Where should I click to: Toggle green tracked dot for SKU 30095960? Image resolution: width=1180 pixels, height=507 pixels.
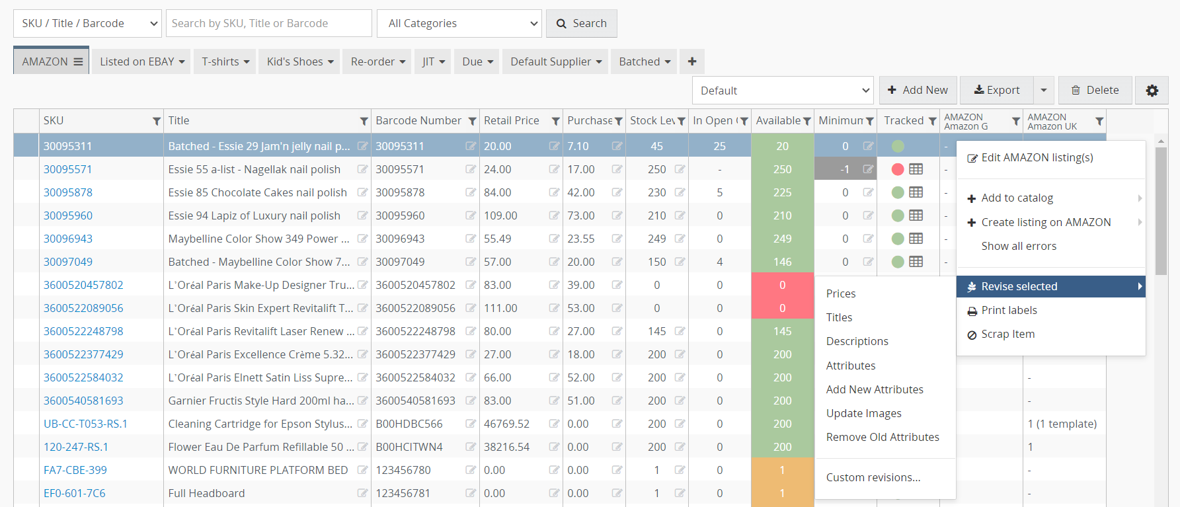898,215
